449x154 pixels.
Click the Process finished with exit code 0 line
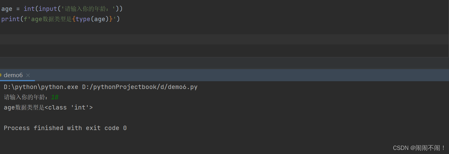point(65,128)
